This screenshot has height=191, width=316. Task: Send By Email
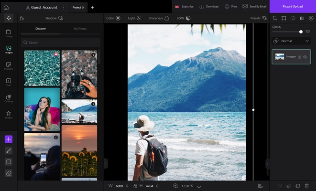click(x=254, y=6)
